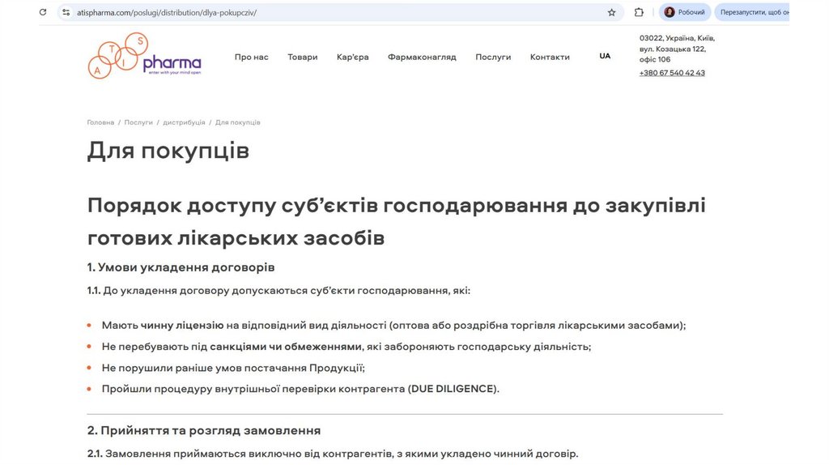The image size is (829, 465).
Task: Go to дистрибуція breadcrumb link
Action: pos(184,122)
